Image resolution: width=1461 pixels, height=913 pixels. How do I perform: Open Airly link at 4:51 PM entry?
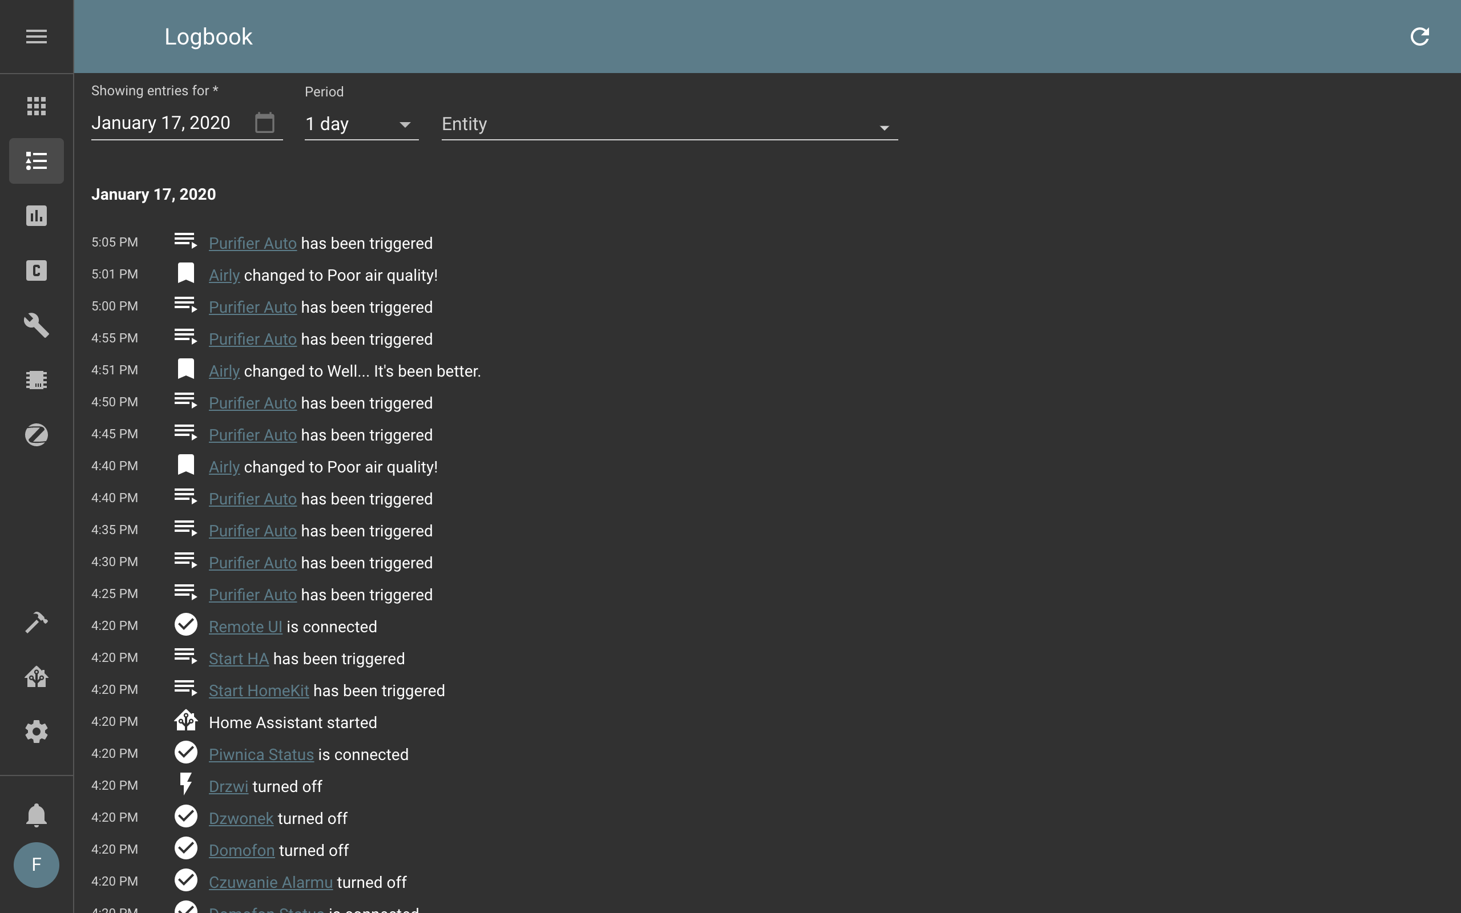click(224, 371)
